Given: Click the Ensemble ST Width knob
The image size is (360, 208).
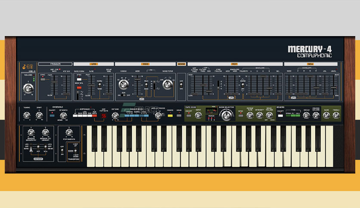Looking at the screenshot, I should point(63,116).
